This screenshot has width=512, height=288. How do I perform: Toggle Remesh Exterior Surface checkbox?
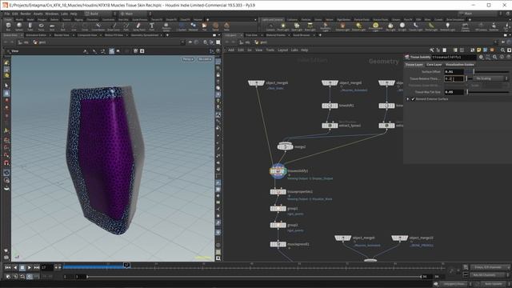(413, 99)
